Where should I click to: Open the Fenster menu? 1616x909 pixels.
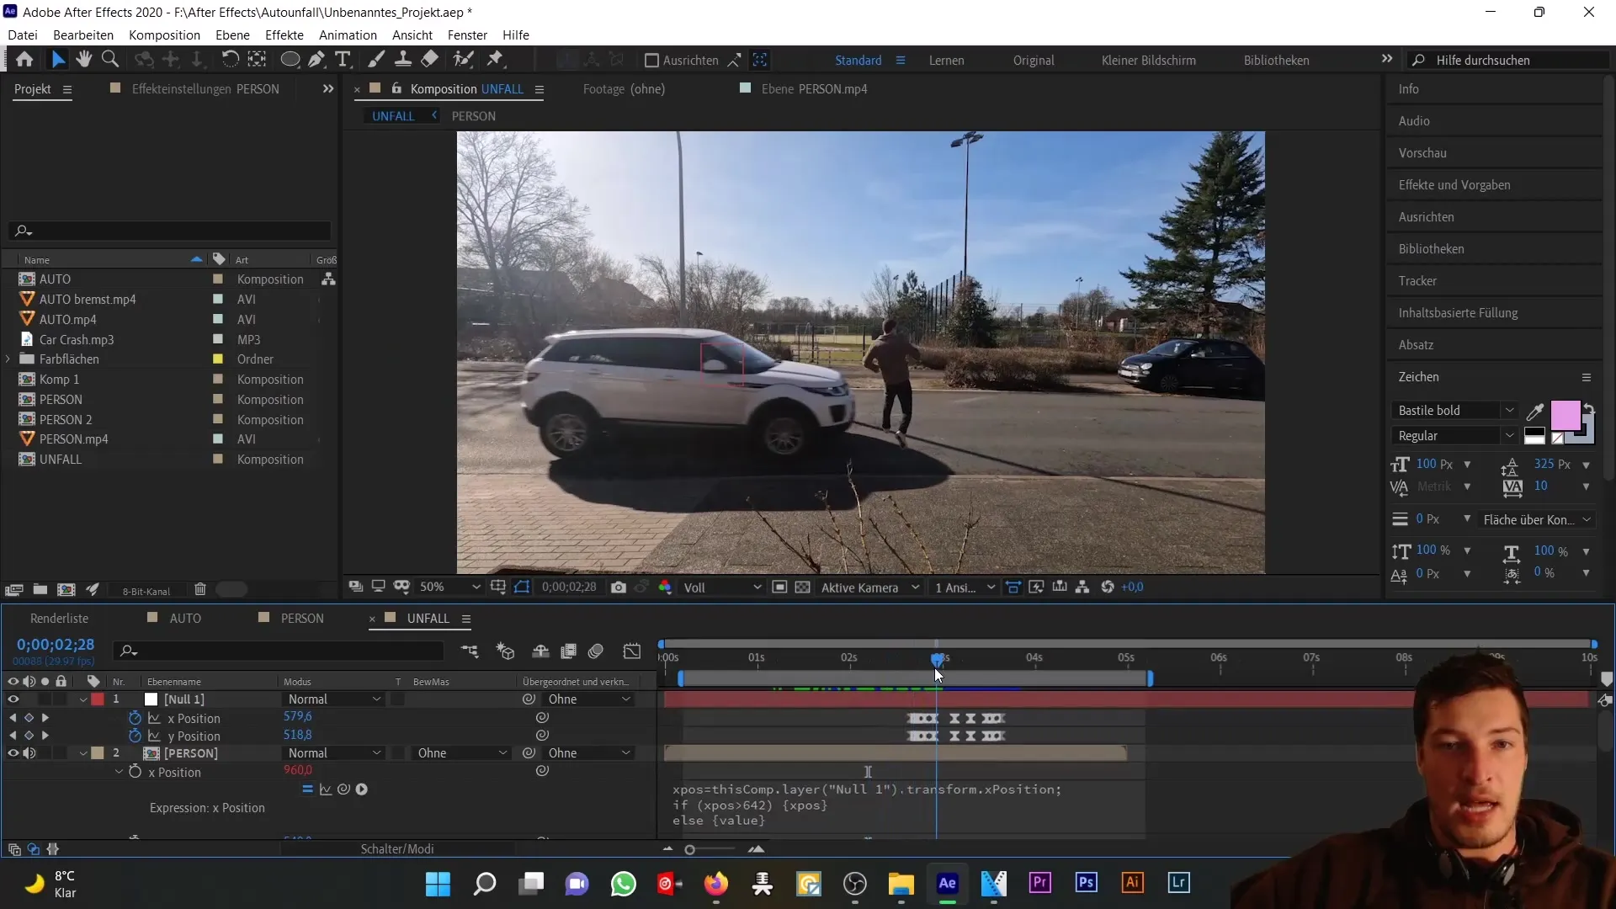pos(466,35)
